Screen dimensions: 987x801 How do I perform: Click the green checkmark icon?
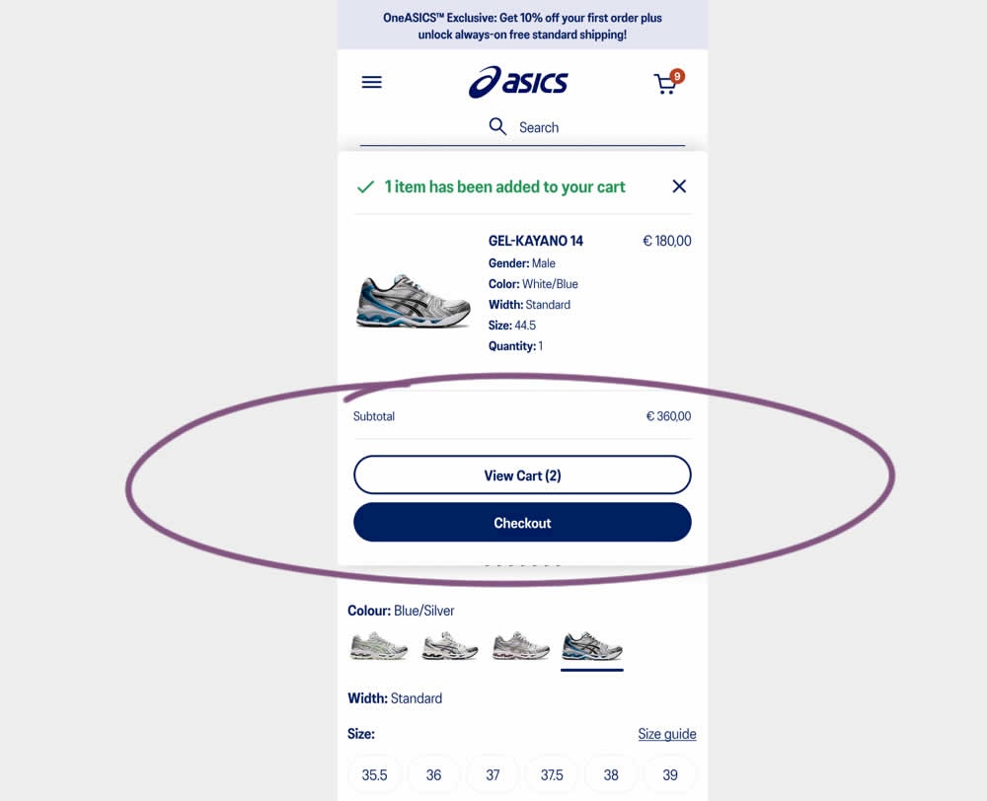tap(366, 186)
